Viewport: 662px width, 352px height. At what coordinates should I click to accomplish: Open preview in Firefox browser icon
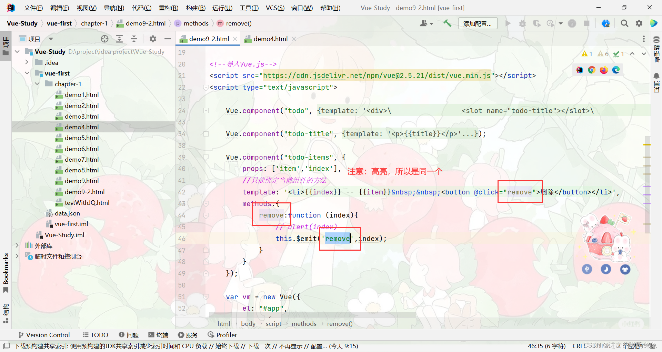coord(604,70)
